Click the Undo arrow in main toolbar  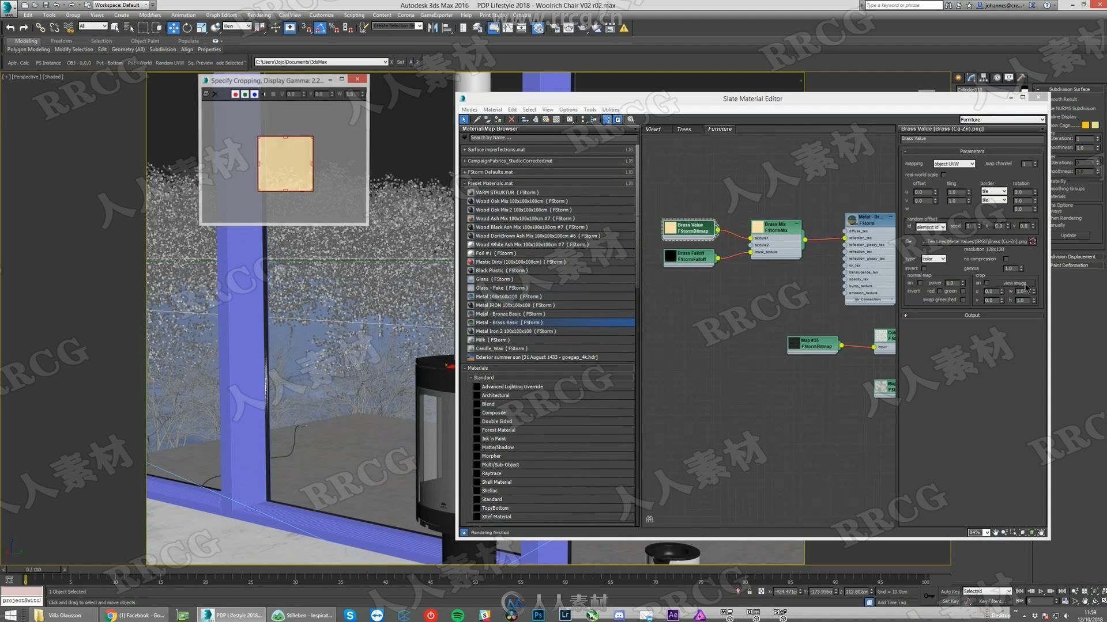point(10,27)
